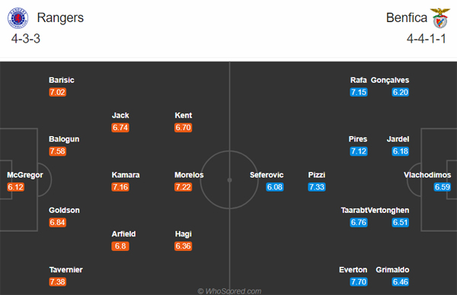Click the Benfica eagle crest
Image resolution: width=457 pixels, height=295 pixels.
440,18
